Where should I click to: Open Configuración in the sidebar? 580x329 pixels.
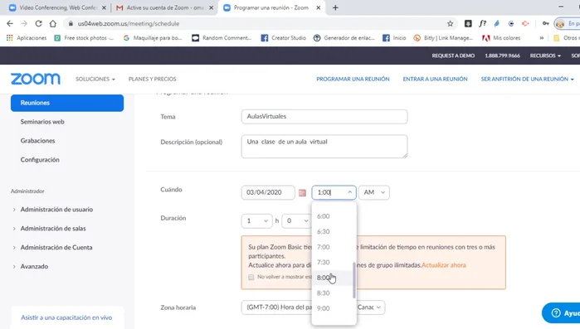pyautogui.click(x=40, y=160)
